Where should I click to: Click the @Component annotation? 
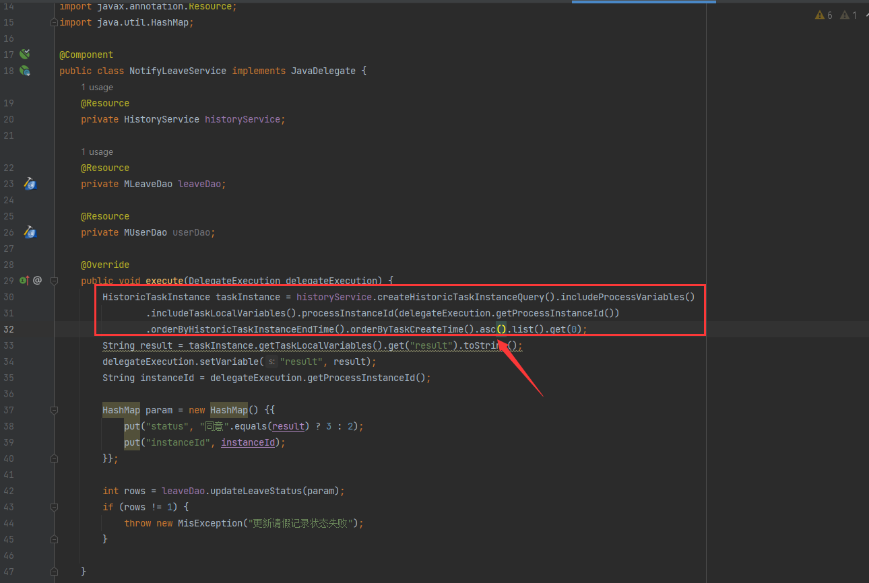[x=86, y=55]
